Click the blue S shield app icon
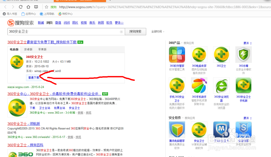 pos(244,130)
